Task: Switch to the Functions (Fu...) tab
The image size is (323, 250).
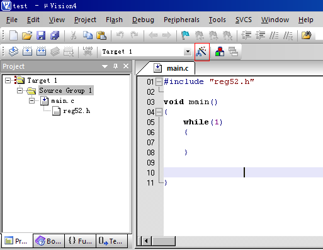Action: (80, 241)
